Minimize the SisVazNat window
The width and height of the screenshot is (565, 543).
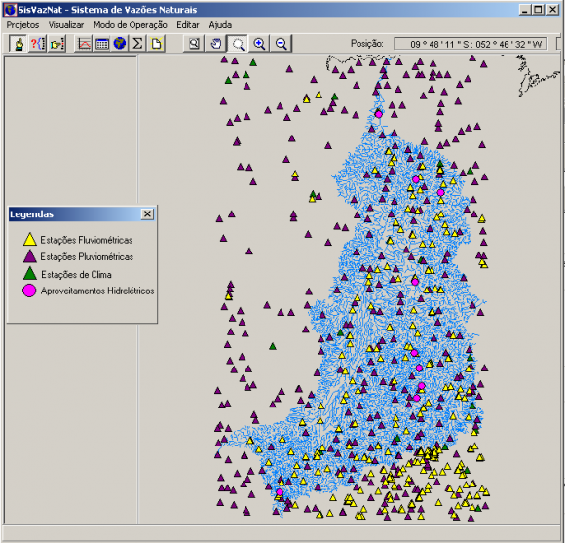[525, 10]
